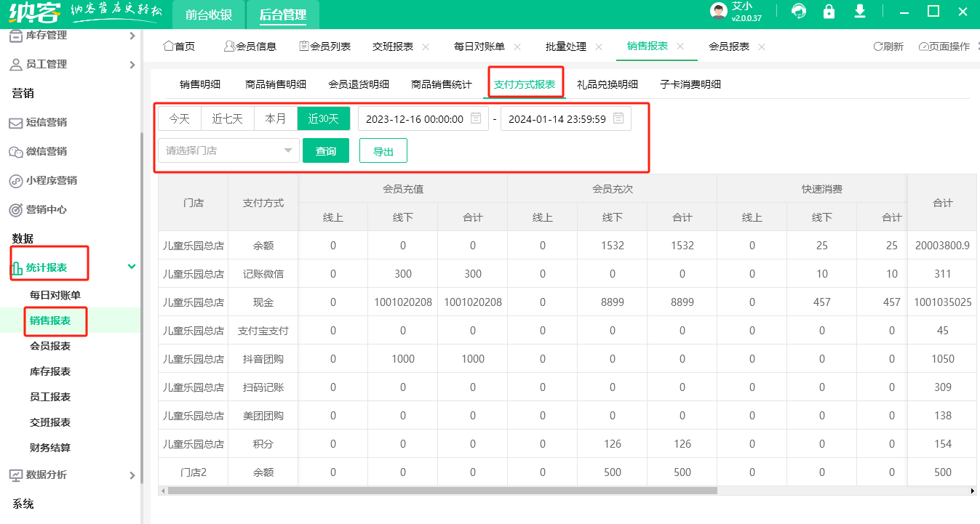Click the 导出 export button

[383, 150]
